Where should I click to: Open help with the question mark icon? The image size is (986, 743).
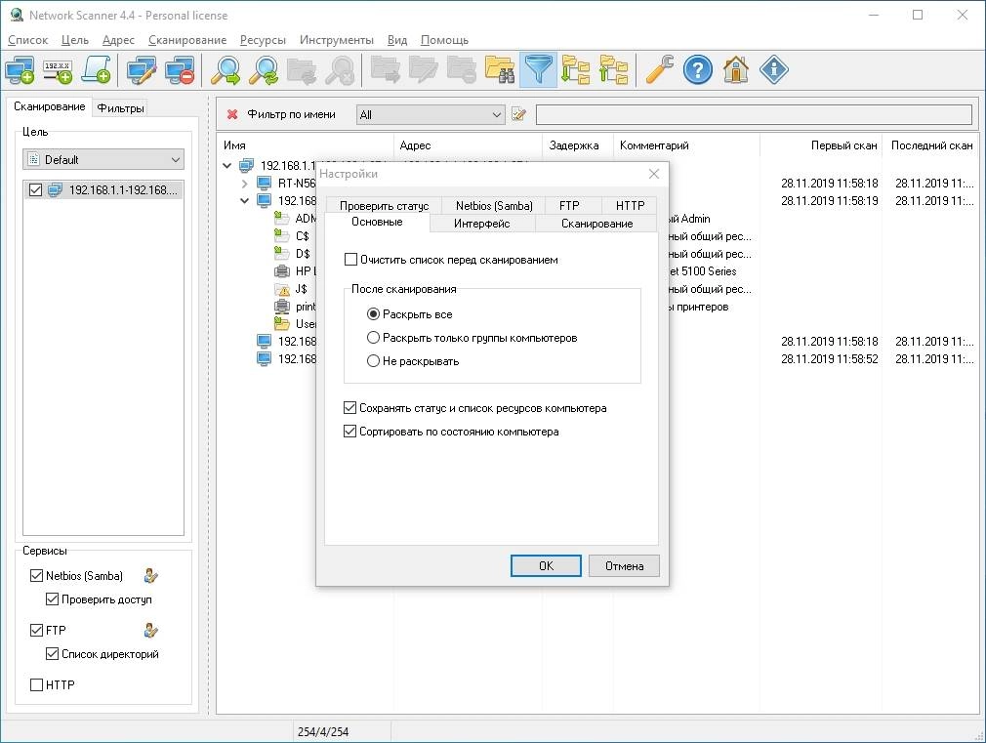tap(698, 70)
